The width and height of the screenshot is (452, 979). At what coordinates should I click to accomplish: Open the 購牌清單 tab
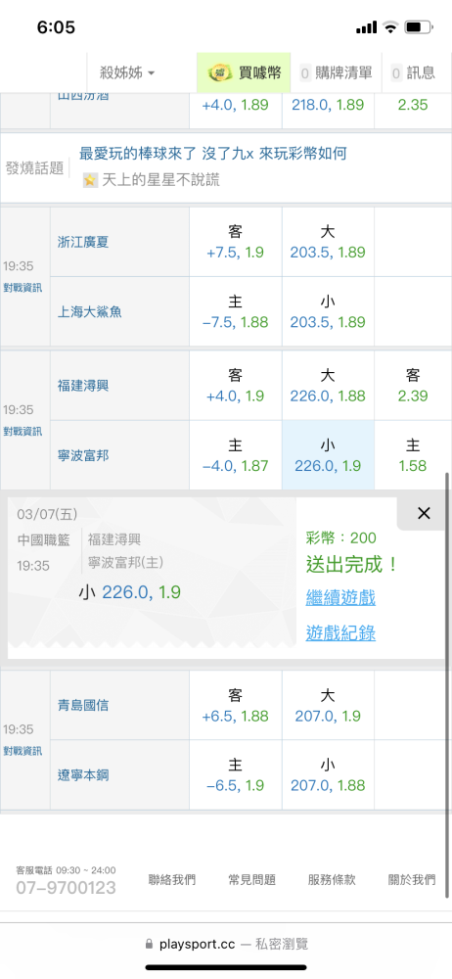(337, 73)
